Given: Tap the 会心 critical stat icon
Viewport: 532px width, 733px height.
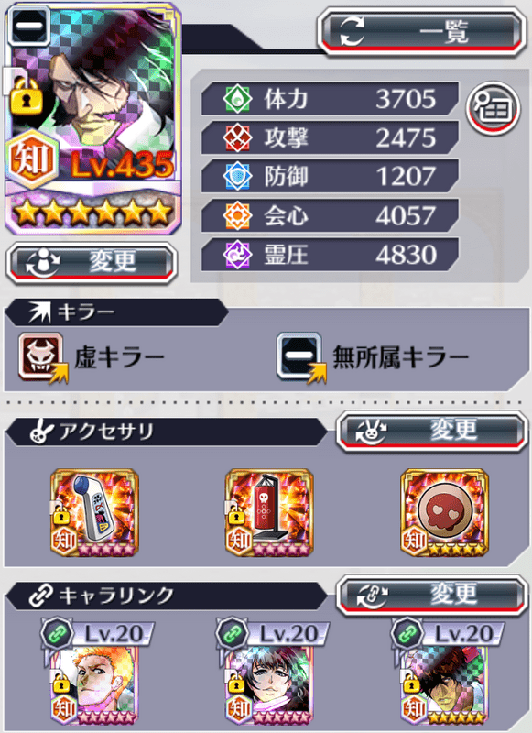Looking at the screenshot, I should point(237,215).
